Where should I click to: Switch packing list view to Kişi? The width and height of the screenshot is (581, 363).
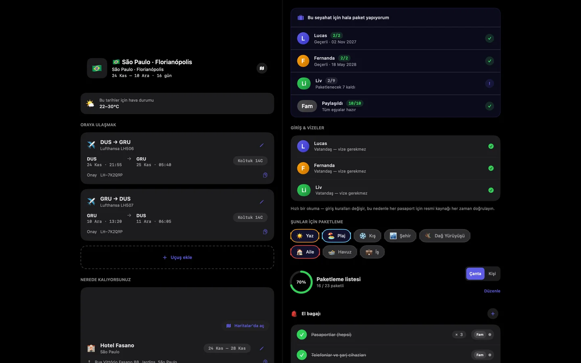pyautogui.click(x=492, y=273)
